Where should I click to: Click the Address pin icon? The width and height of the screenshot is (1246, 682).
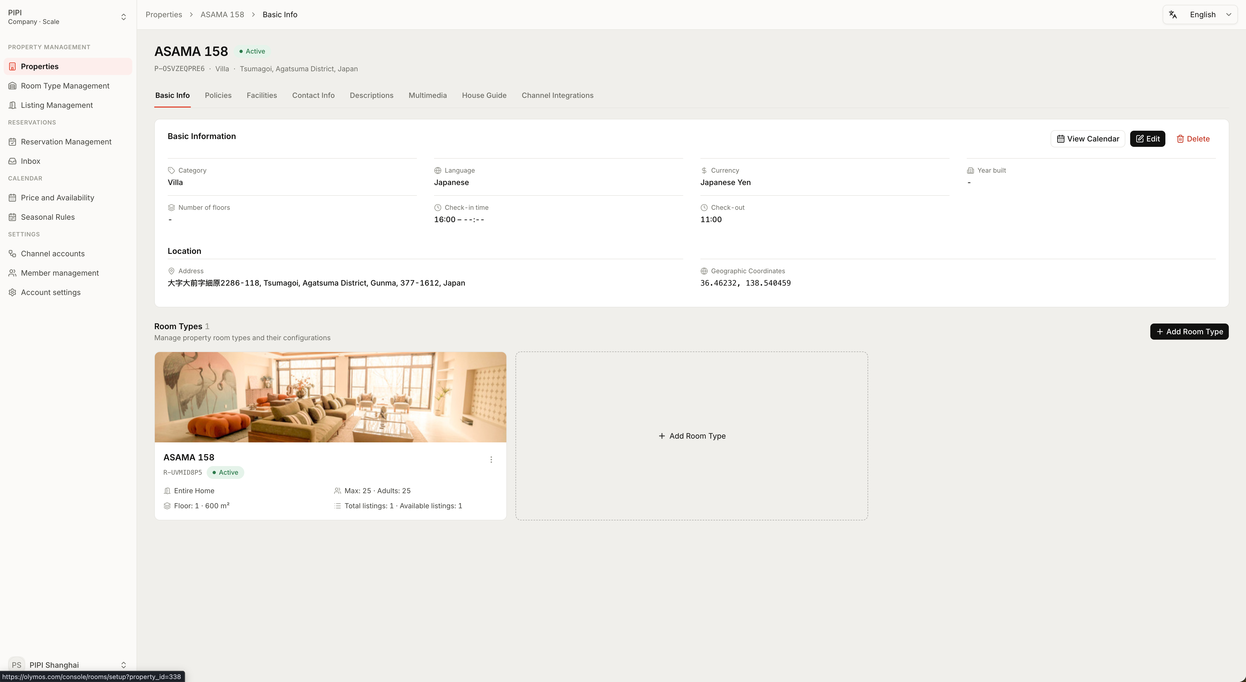171,271
